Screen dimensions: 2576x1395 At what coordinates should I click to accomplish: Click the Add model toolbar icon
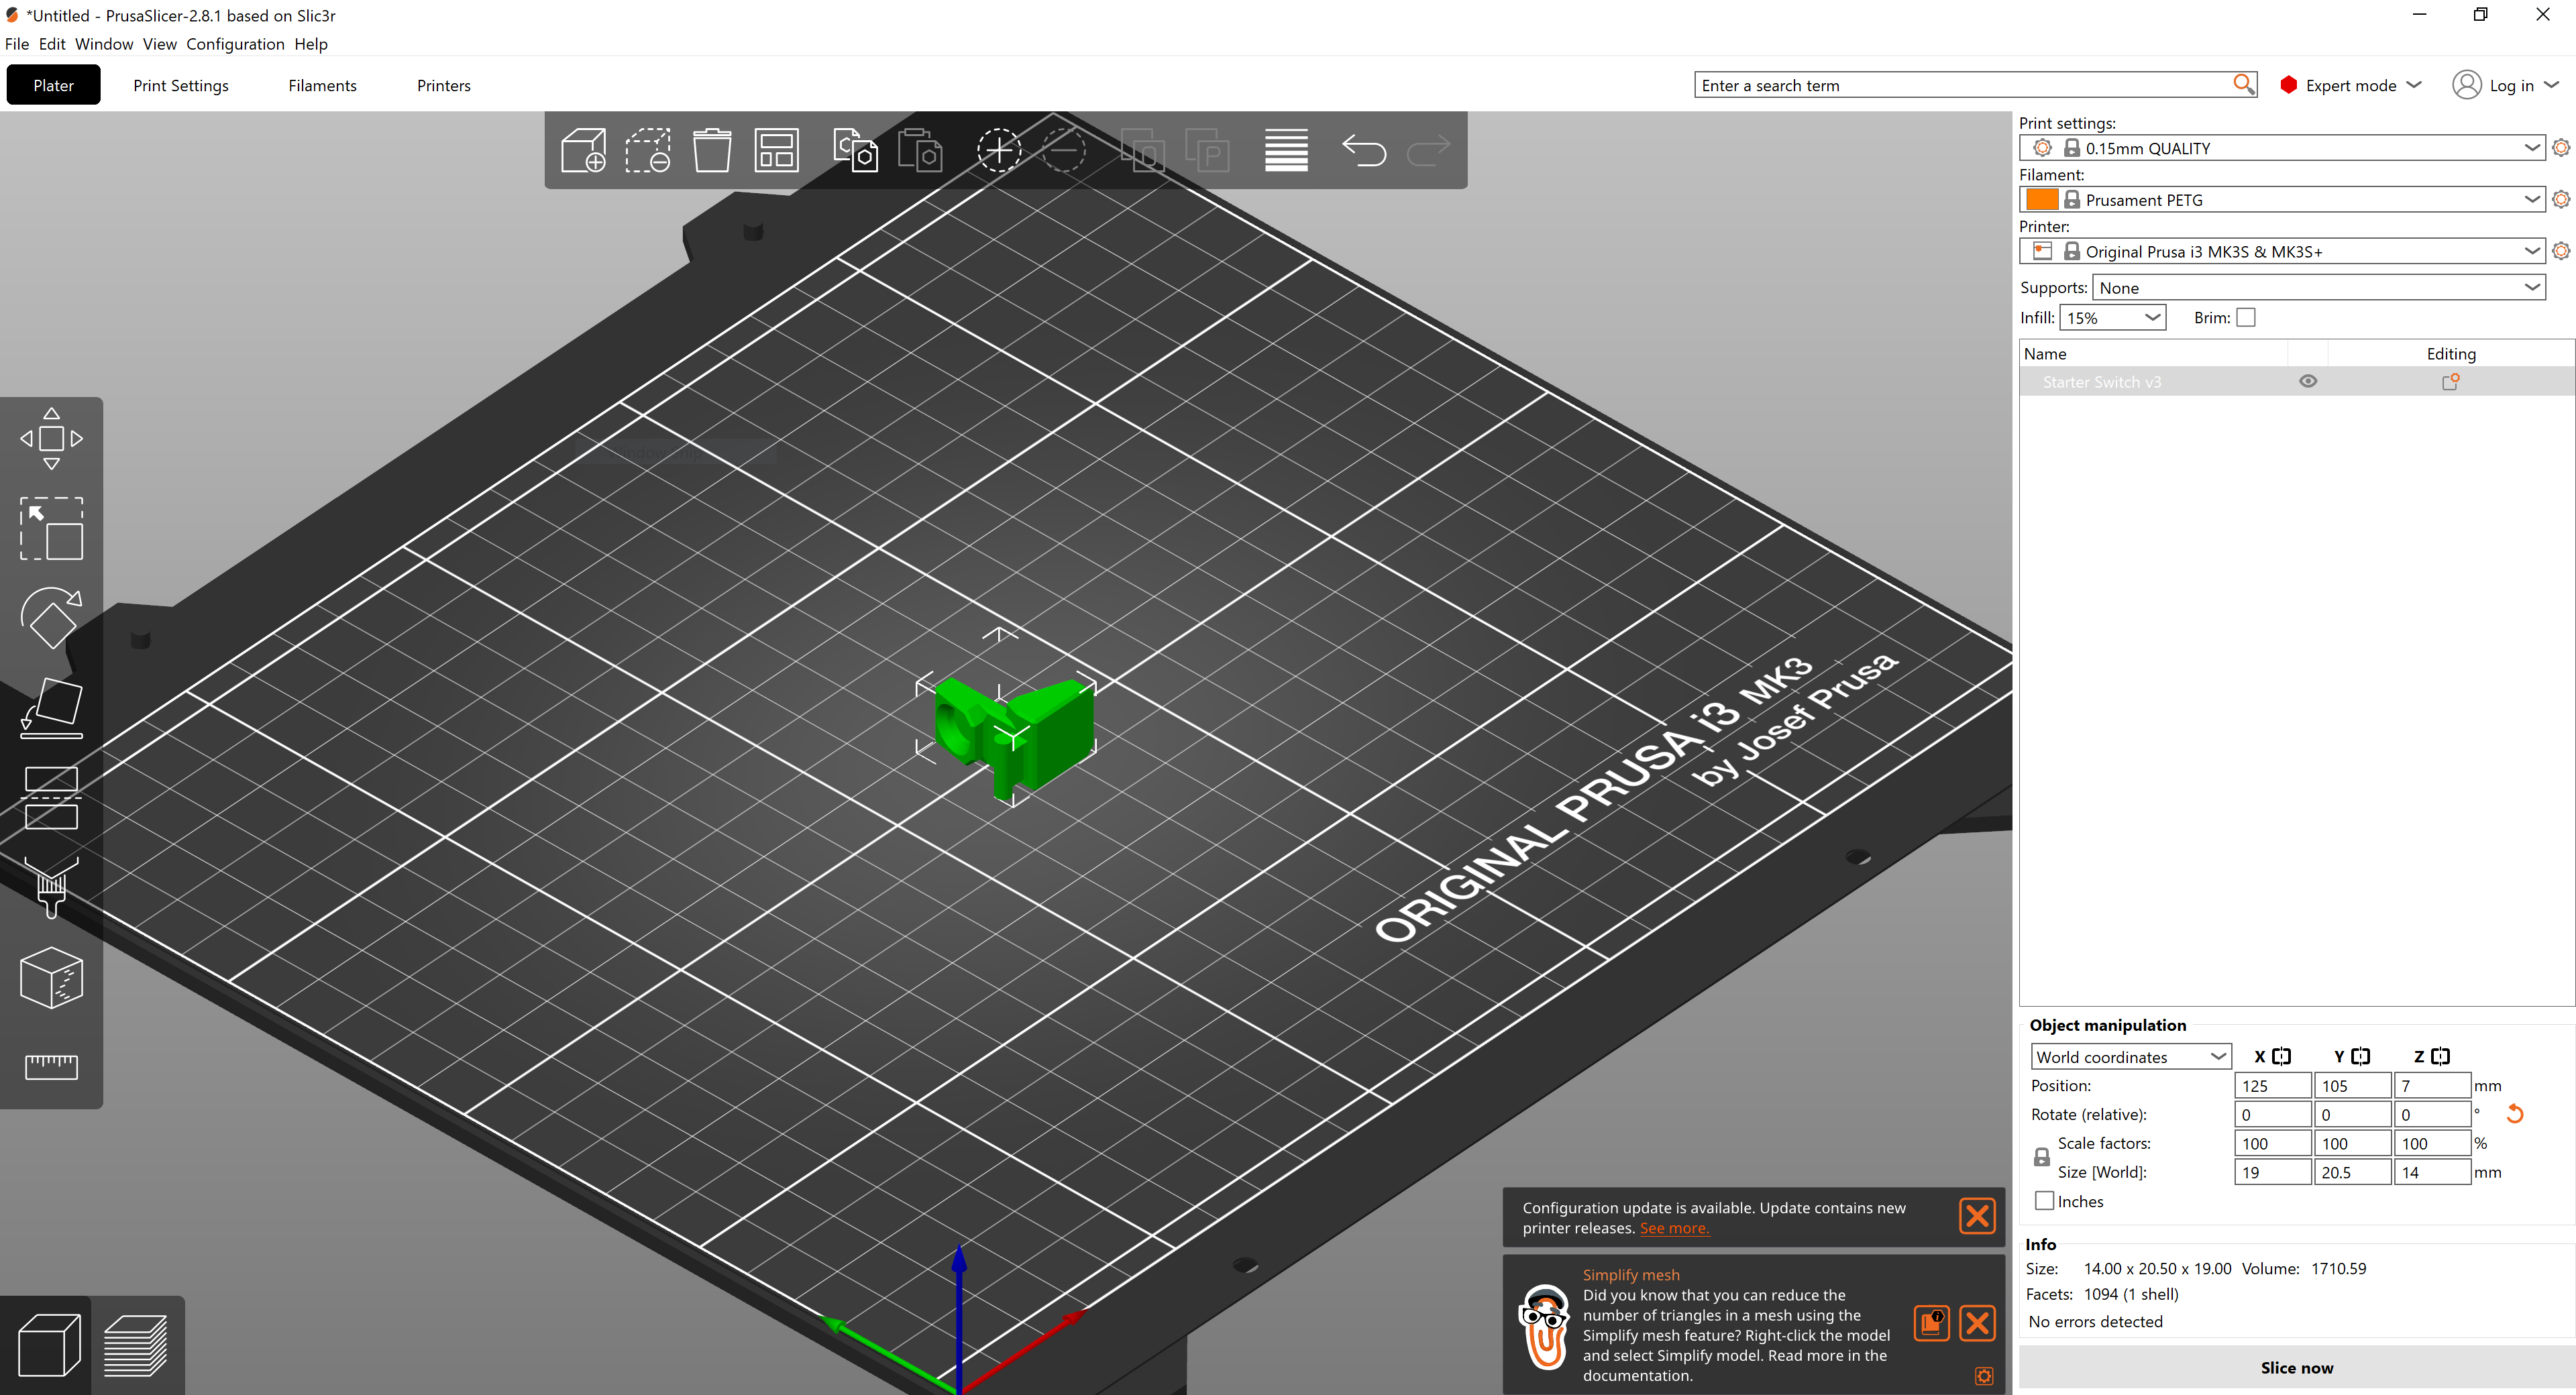point(583,150)
